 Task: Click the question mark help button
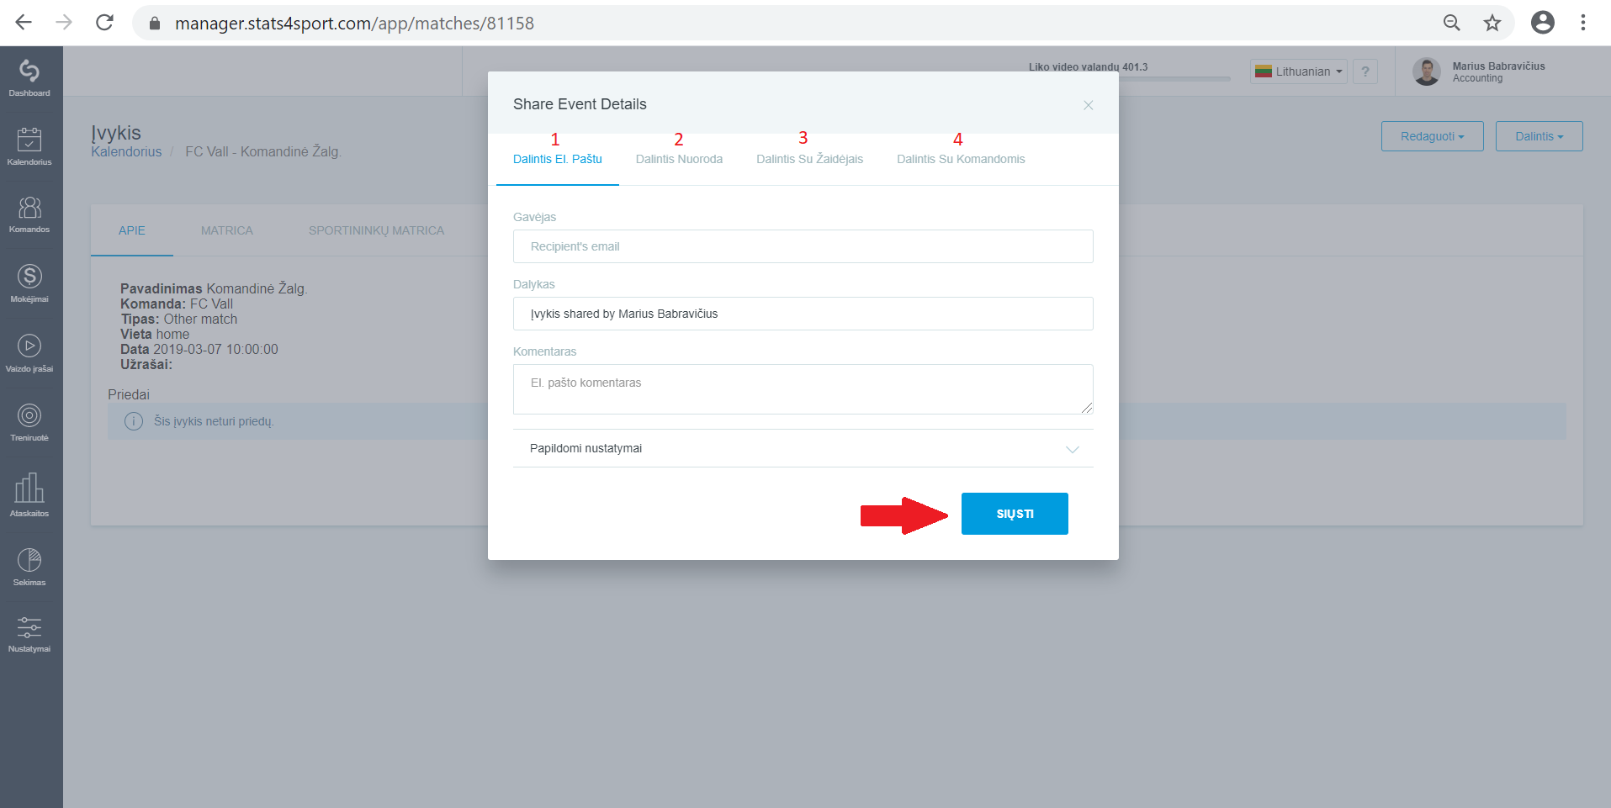[x=1365, y=71]
